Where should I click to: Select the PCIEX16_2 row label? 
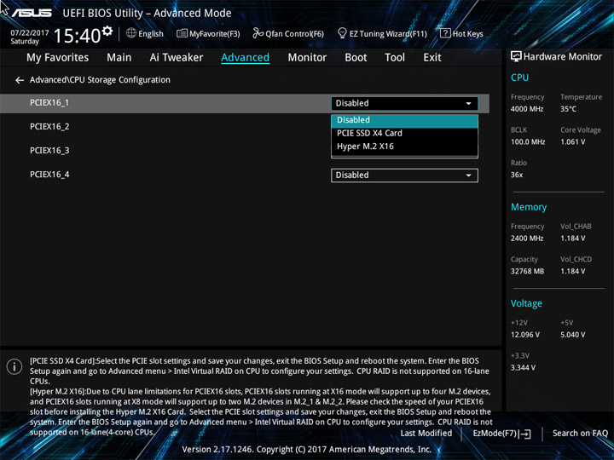[49, 127]
